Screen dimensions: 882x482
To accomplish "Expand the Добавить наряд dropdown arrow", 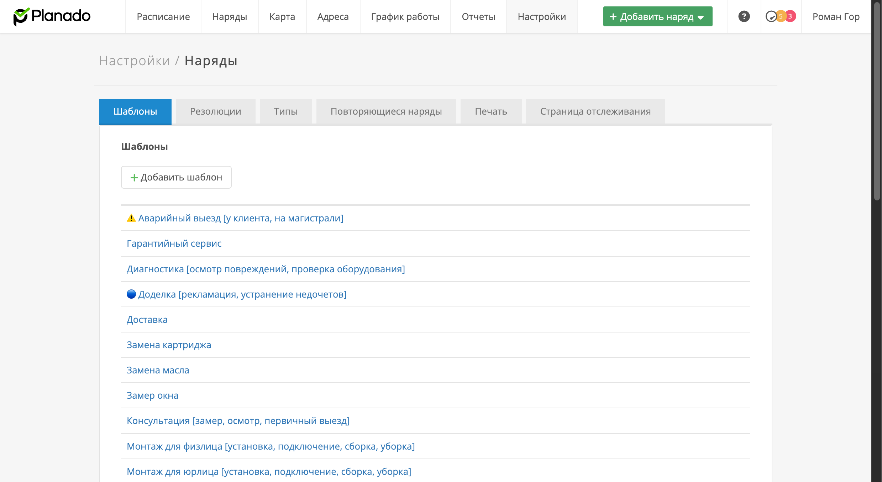I will pyautogui.click(x=701, y=17).
